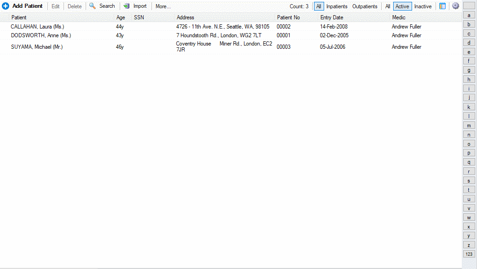This screenshot has width=477, height=269.
Task: Open the More... dropdown menu
Action: coord(163,6)
